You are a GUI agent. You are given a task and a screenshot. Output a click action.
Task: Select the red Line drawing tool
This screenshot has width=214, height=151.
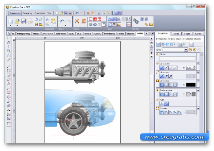point(9,66)
